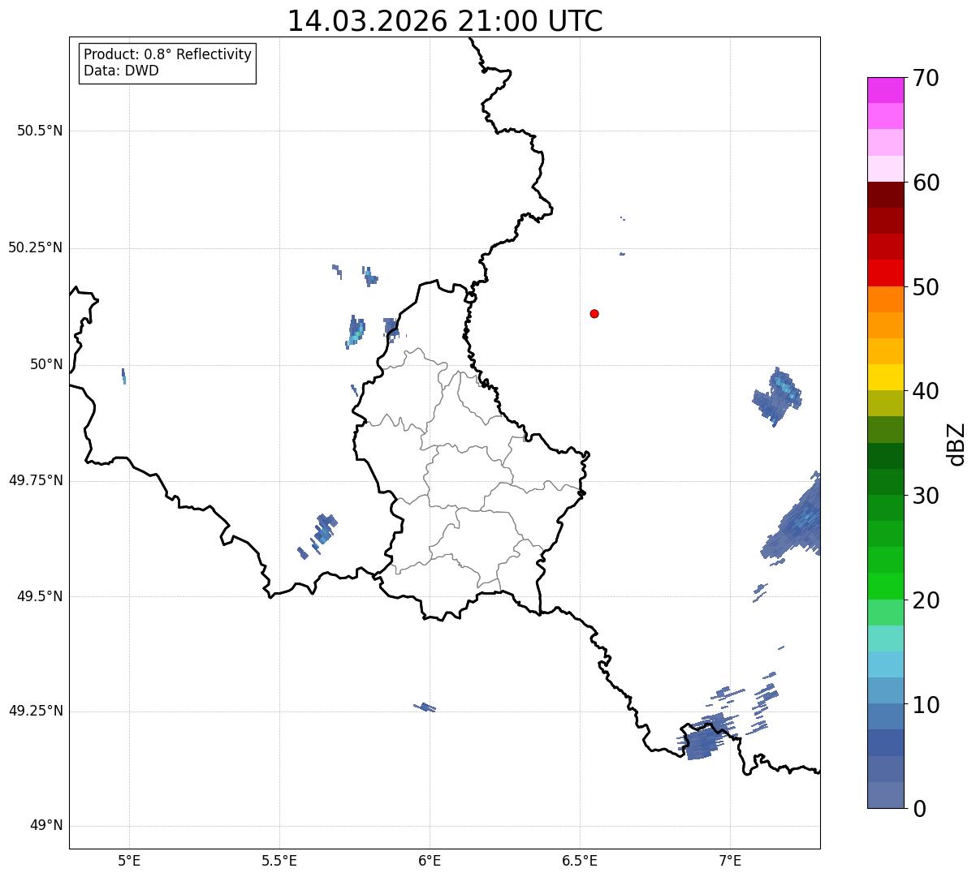This screenshot has width=976, height=877.
Task: Click the turquoise colorbar segment near 16
Action: [x=885, y=638]
